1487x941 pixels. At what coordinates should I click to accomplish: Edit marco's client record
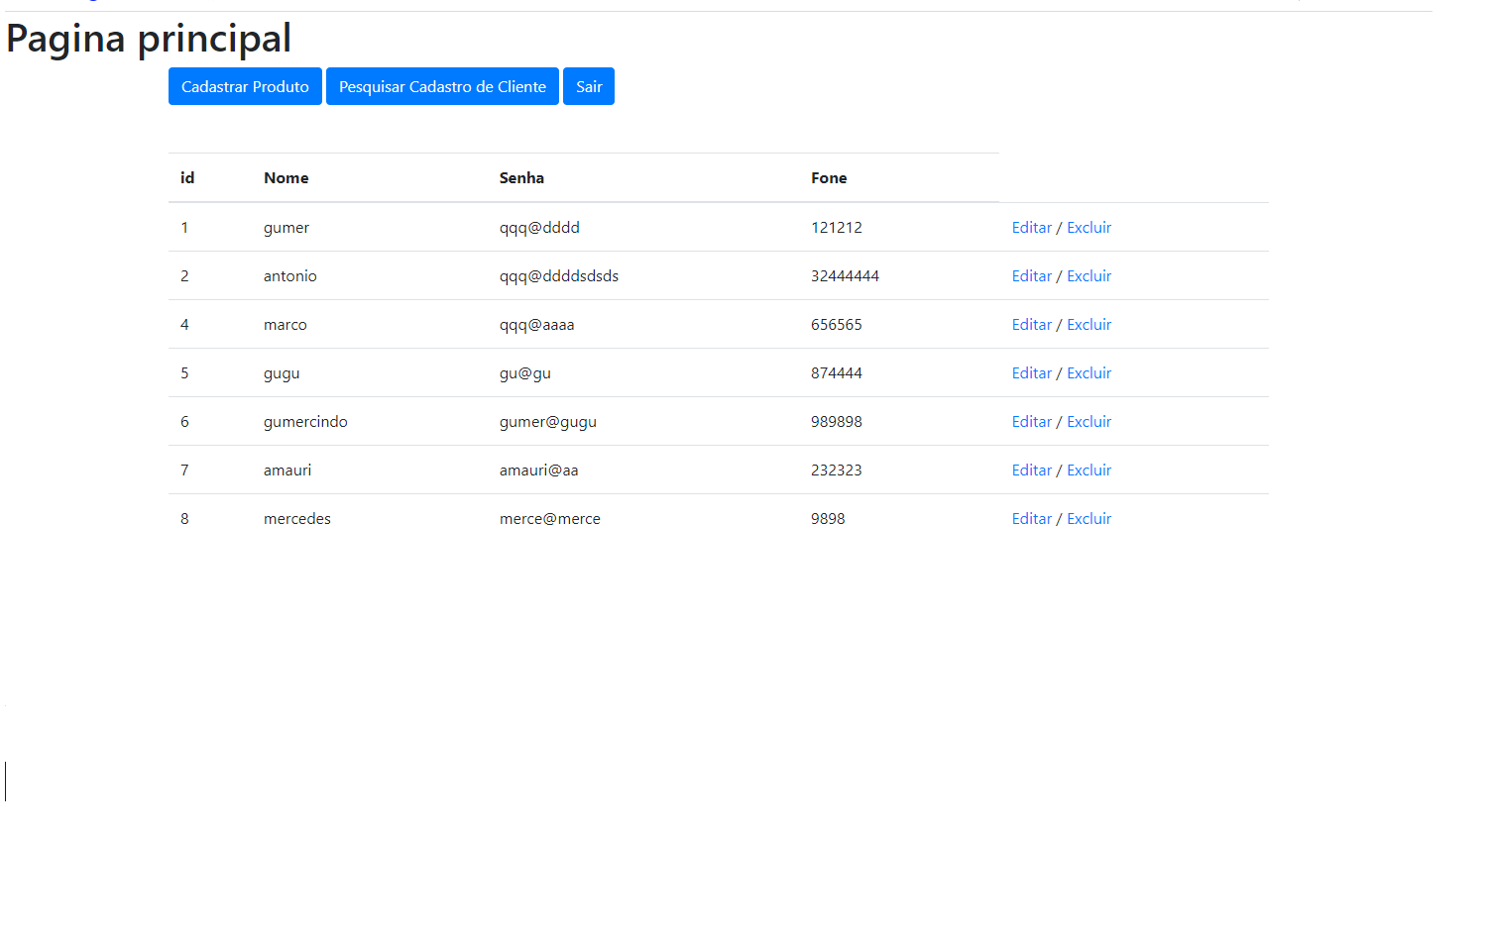point(1031,324)
